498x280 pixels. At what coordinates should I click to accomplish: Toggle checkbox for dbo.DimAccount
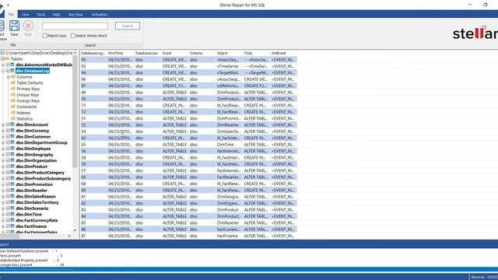(9, 124)
